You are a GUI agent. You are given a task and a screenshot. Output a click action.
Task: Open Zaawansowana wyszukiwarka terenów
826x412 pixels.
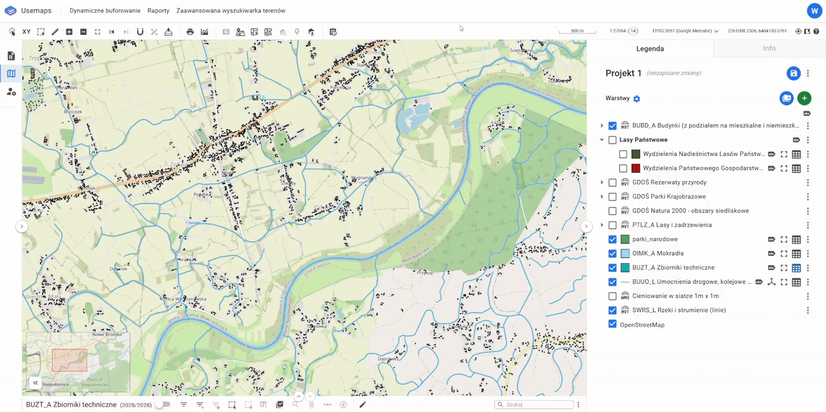pos(230,11)
